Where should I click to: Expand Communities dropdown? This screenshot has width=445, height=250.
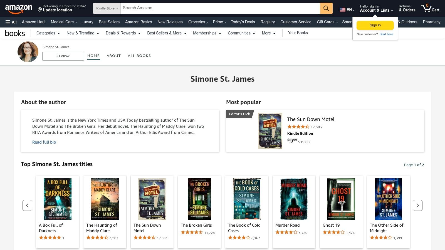[241, 33]
